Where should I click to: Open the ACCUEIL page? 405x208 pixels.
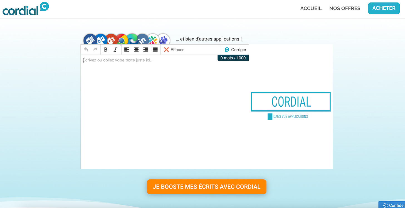(311, 8)
